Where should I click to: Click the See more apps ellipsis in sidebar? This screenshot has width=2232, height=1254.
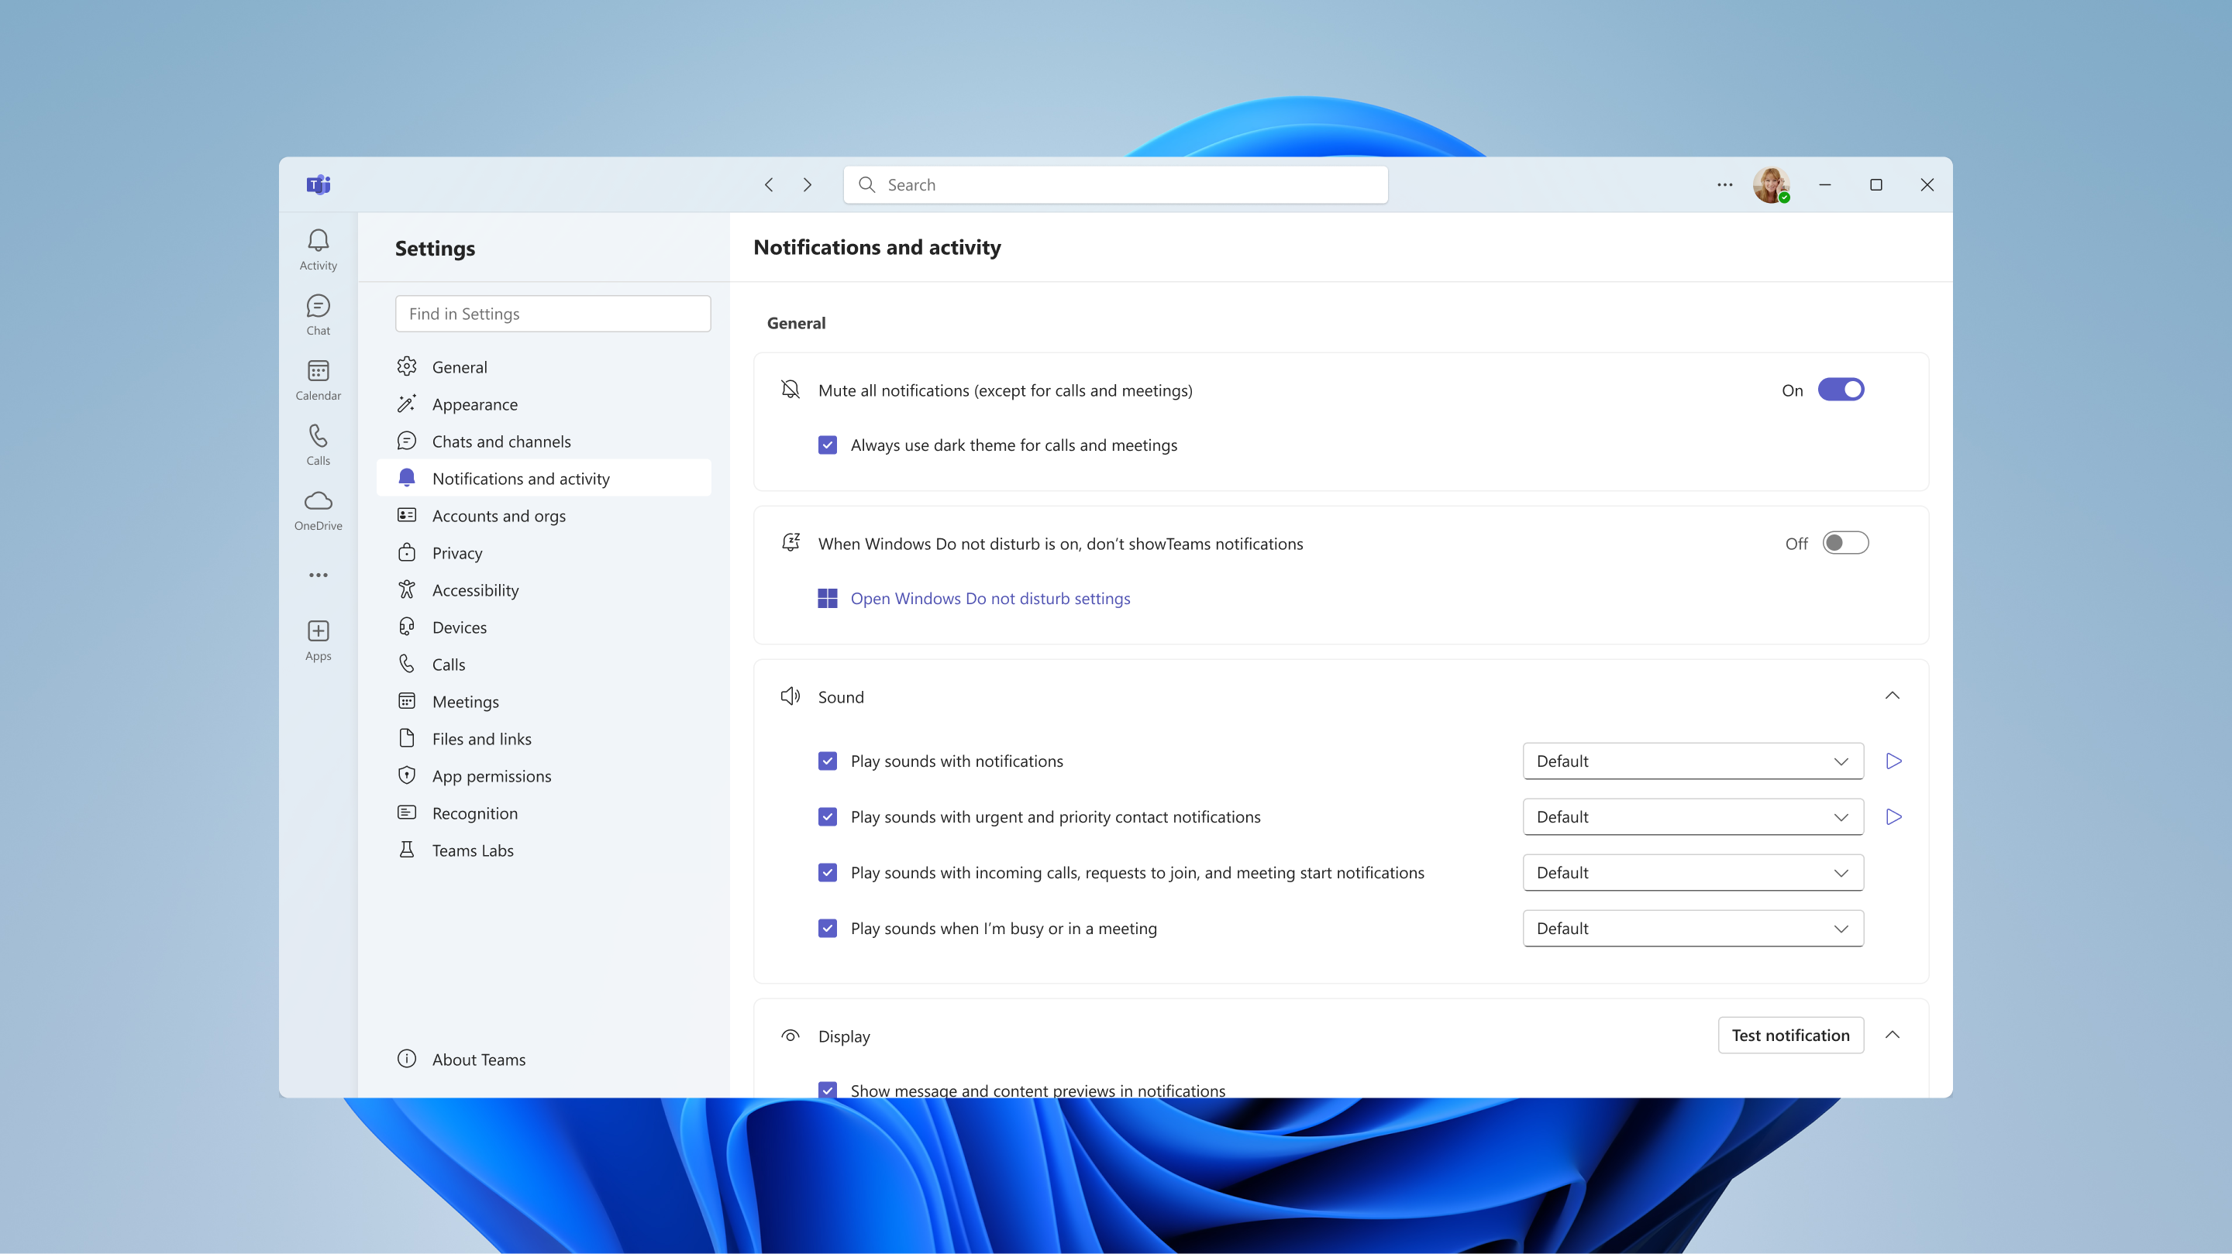coord(318,574)
